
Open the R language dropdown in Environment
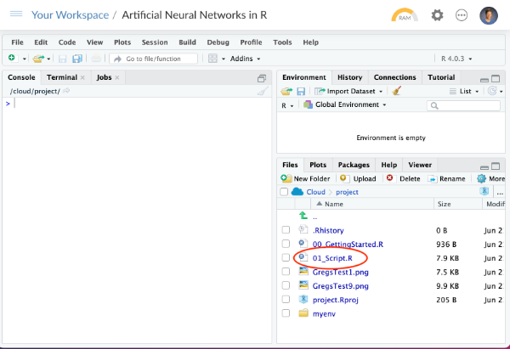(287, 105)
